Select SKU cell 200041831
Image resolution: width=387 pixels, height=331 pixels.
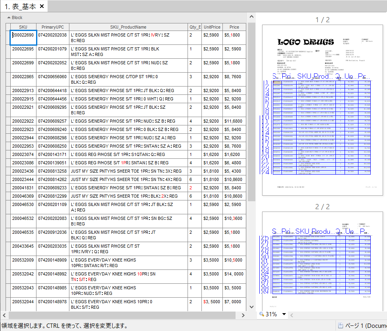(x=23, y=188)
